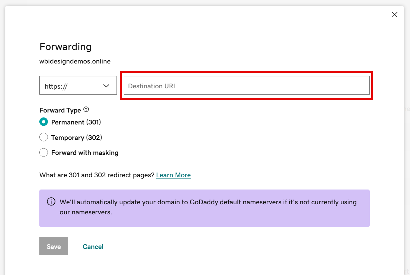Click the "What are 301 and 302" question text
This screenshot has width=410, height=275.
(x=97, y=175)
